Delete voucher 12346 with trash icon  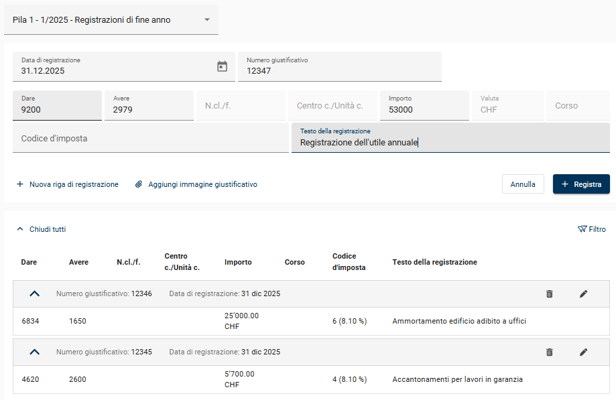click(550, 294)
